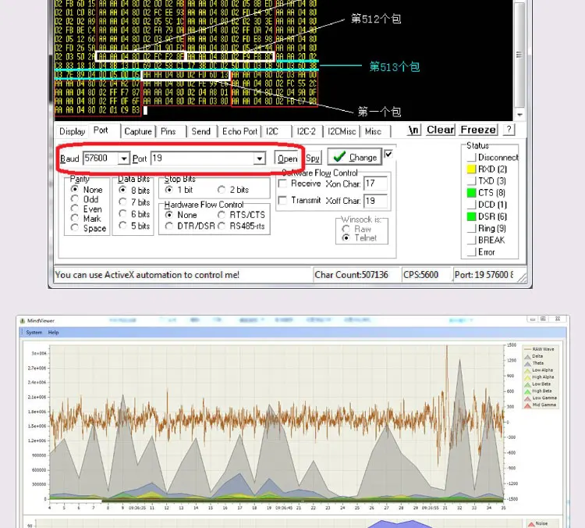
Task: Open the System menu in MindViewer
Action: 34,332
